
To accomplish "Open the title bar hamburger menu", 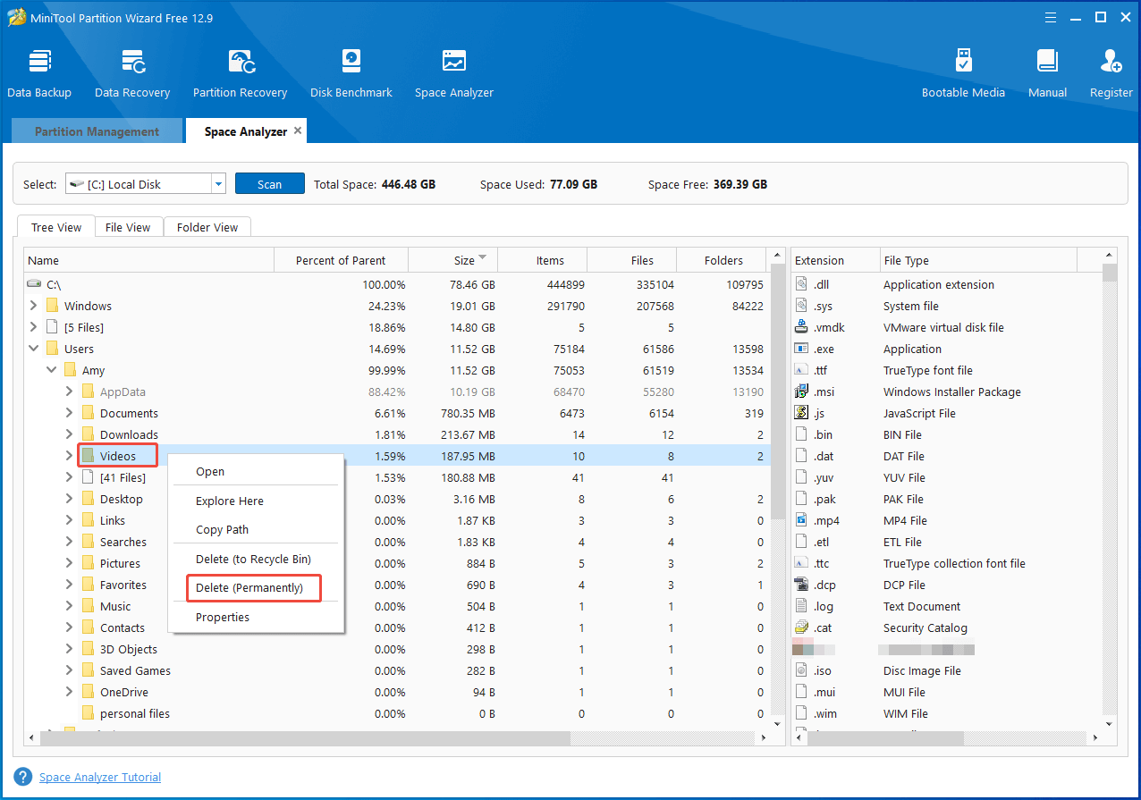I will coord(1052,17).
